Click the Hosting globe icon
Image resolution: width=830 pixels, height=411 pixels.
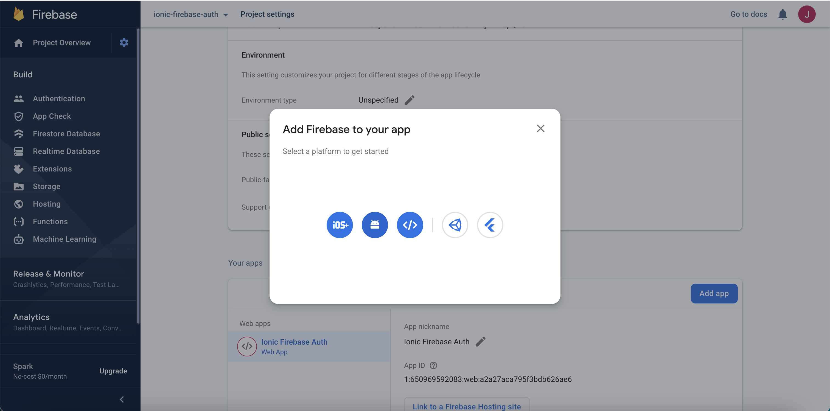19,204
